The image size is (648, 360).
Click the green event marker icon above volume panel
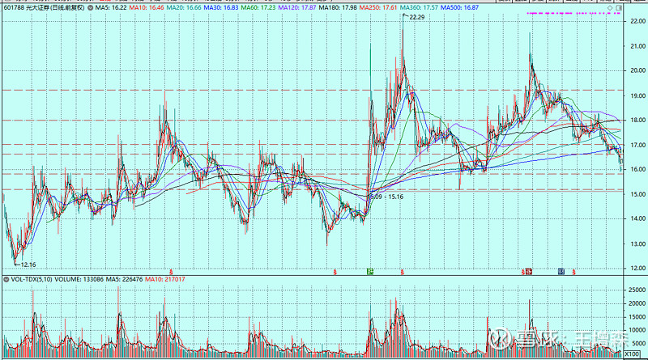pyautogui.click(x=370, y=271)
